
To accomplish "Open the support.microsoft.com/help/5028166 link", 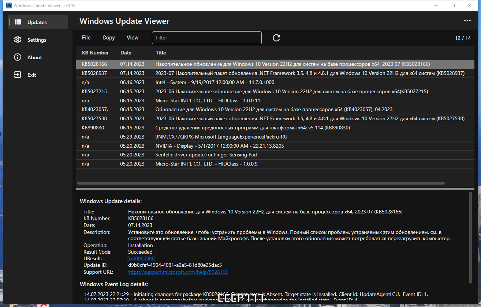I will tap(178, 272).
